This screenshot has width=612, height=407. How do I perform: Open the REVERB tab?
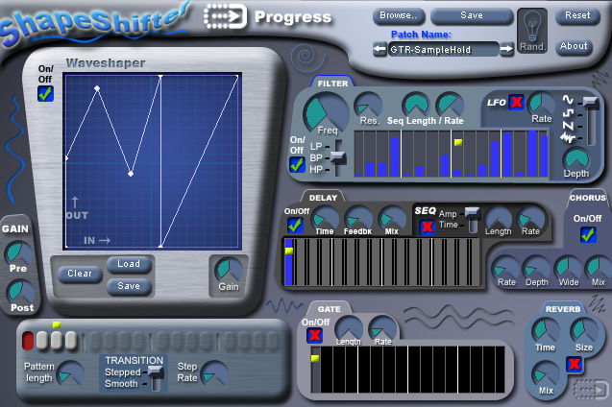coord(563,309)
